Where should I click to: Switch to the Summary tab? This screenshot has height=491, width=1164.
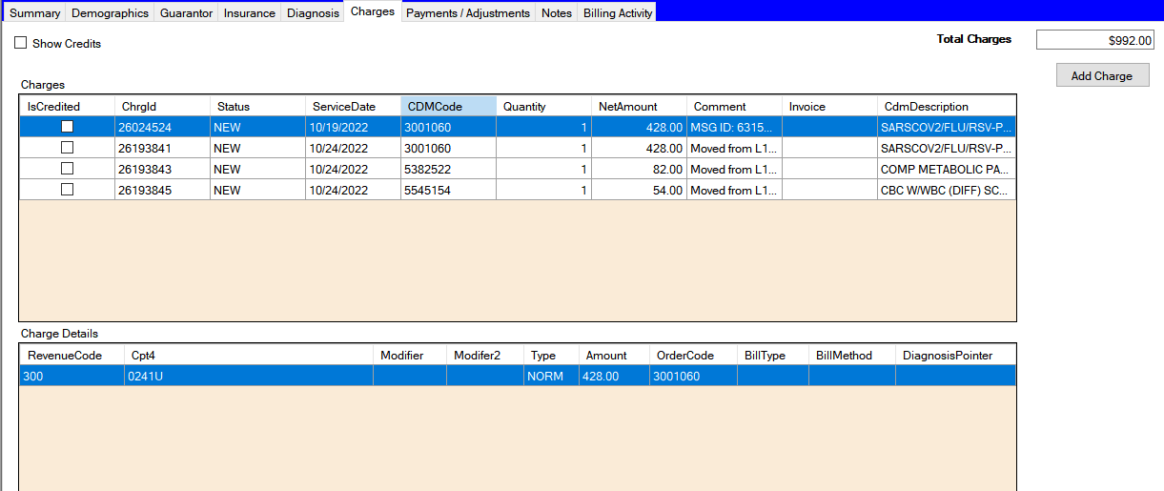[x=34, y=13]
